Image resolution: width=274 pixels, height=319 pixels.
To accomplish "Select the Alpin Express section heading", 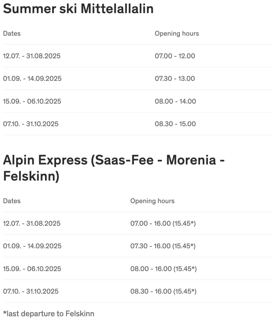I will coord(114,168).
